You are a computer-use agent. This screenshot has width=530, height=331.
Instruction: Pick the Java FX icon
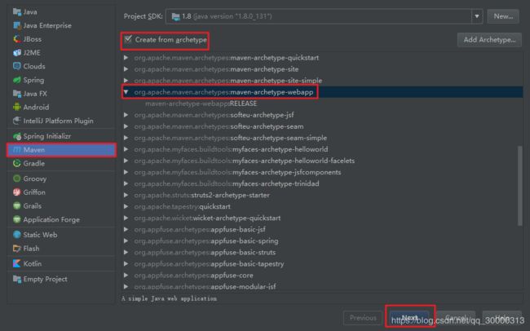pyautogui.click(x=17, y=94)
